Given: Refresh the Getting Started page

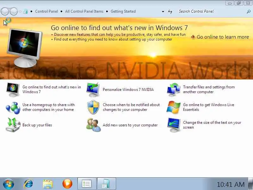Looking at the screenshot, I should click(x=170, y=12).
